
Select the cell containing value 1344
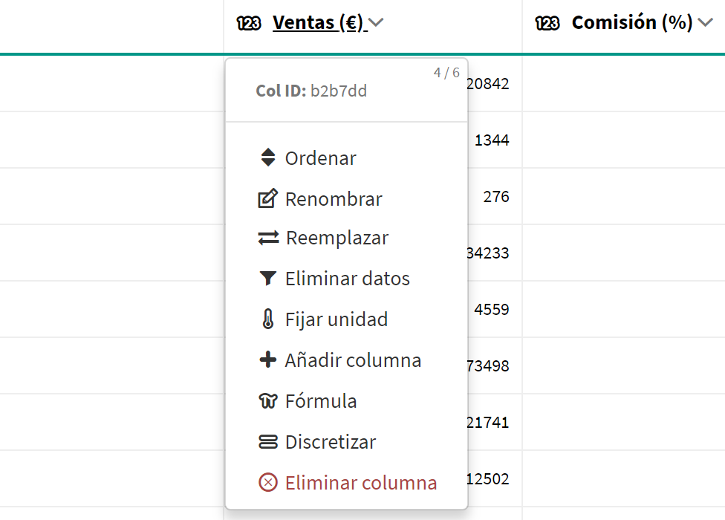point(491,140)
